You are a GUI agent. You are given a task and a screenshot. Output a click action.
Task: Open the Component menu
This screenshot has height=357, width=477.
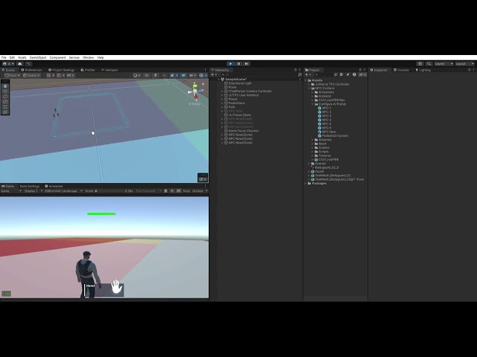(57, 57)
